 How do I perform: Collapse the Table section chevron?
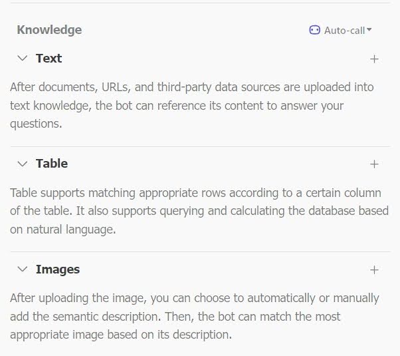[x=23, y=164]
